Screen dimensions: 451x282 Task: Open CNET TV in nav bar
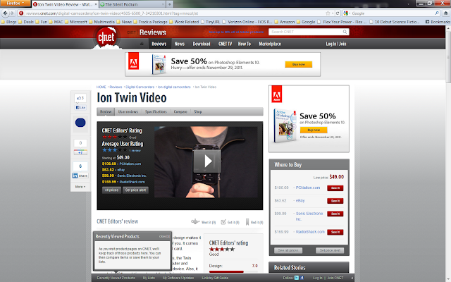click(x=225, y=44)
